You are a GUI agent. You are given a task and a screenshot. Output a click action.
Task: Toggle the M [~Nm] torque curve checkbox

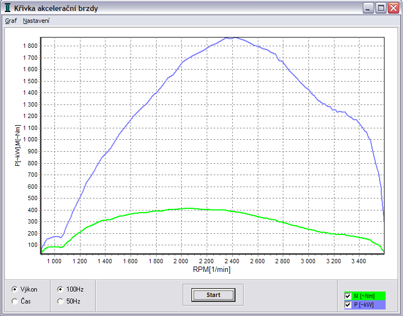coord(348,296)
